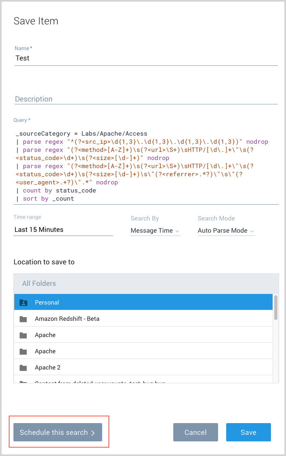Image resolution: width=286 pixels, height=456 pixels.
Task: Click the Apache 2 folder icon
Action: click(x=24, y=367)
